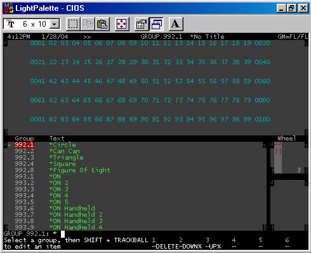Select the *Square group text
This screenshot has height=253, width=311.
(62, 164)
